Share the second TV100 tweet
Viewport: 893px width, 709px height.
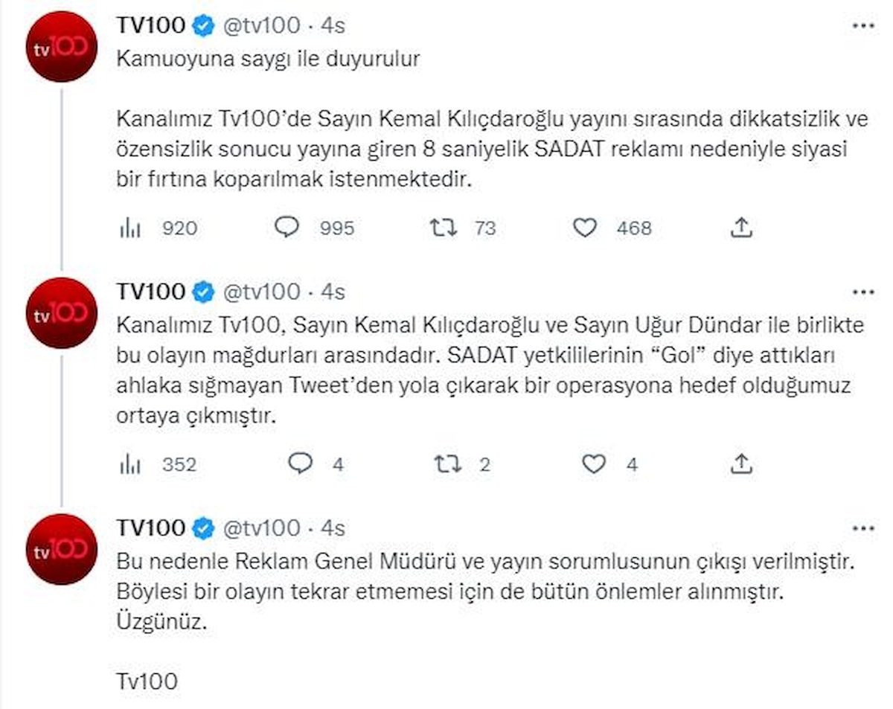point(741,464)
